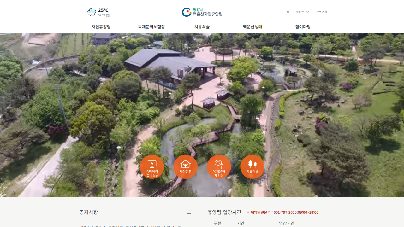Click the 휴양림 입장시간 heading

(224, 212)
